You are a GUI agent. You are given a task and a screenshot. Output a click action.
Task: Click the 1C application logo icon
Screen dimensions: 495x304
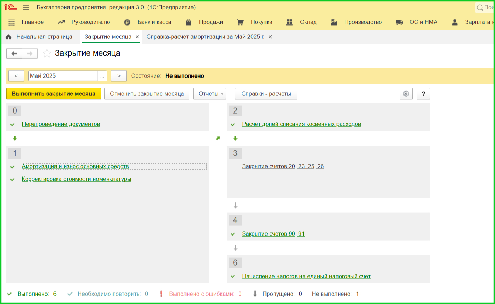(10, 7)
